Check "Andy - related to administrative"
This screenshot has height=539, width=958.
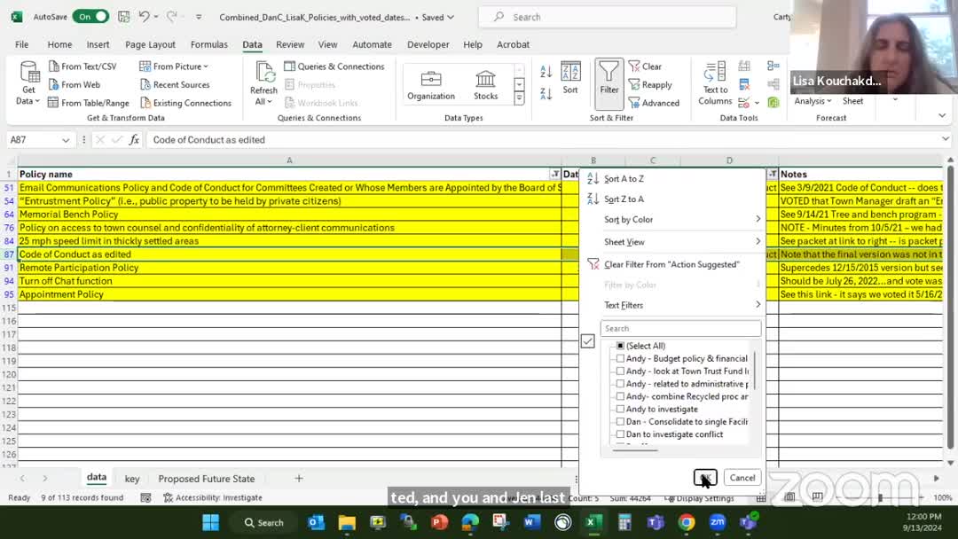pos(620,384)
